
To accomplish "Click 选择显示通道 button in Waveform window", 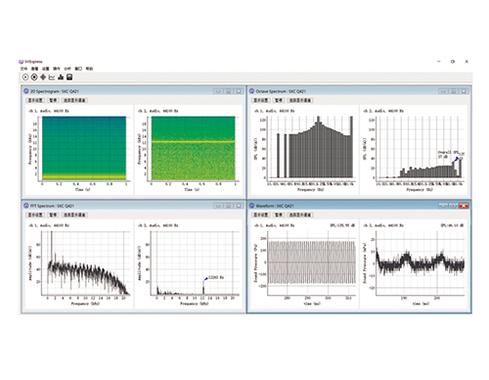I will coord(300,214).
